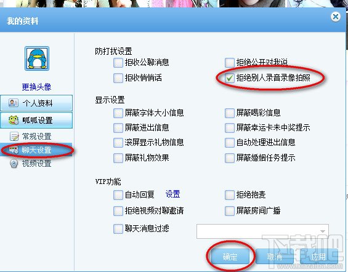Check the 拒绝抱麦 option
This screenshot has height=272, width=348.
point(230,195)
